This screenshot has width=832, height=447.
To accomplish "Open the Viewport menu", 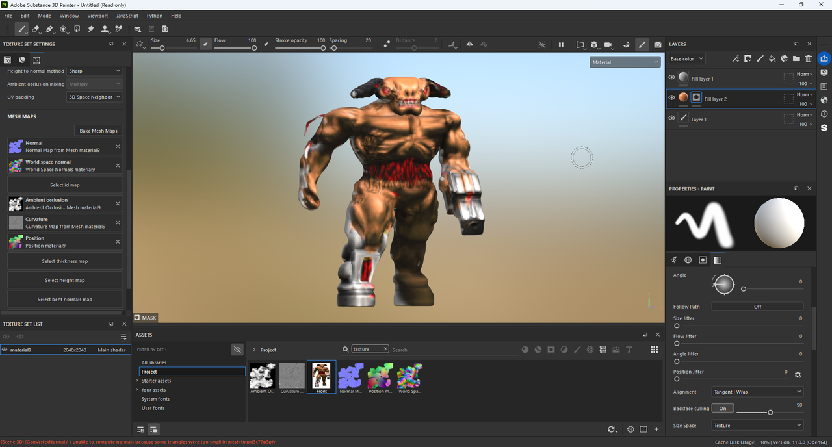I will [97, 16].
